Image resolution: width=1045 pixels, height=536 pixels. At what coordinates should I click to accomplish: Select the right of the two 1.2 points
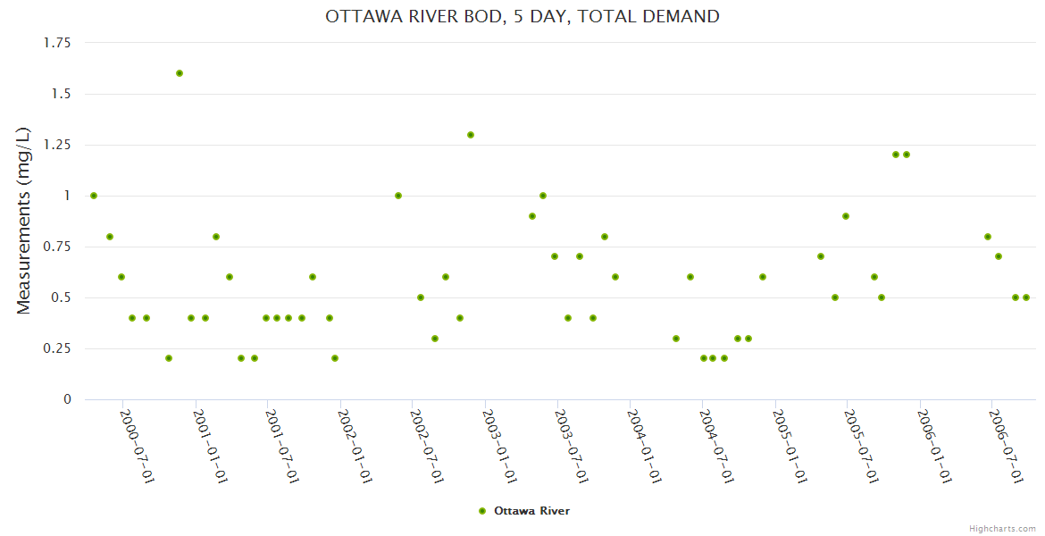(x=907, y=155)
